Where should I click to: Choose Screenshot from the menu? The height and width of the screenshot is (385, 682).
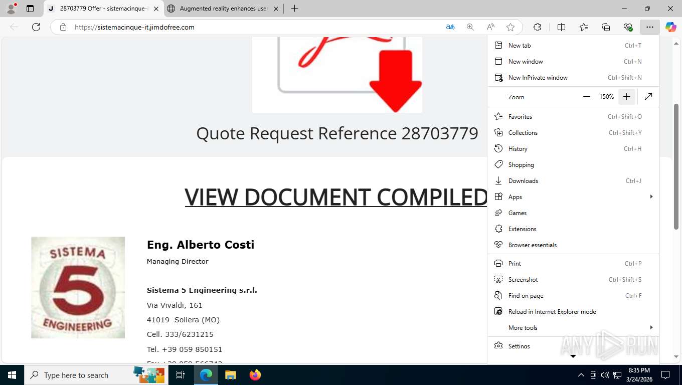click(573, 279)
